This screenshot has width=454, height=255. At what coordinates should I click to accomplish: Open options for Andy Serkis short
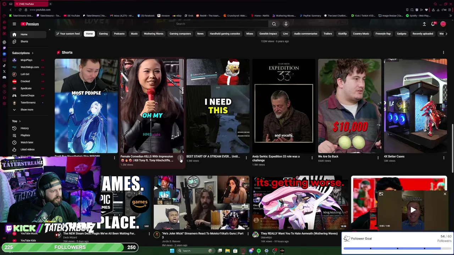point(312,158)
